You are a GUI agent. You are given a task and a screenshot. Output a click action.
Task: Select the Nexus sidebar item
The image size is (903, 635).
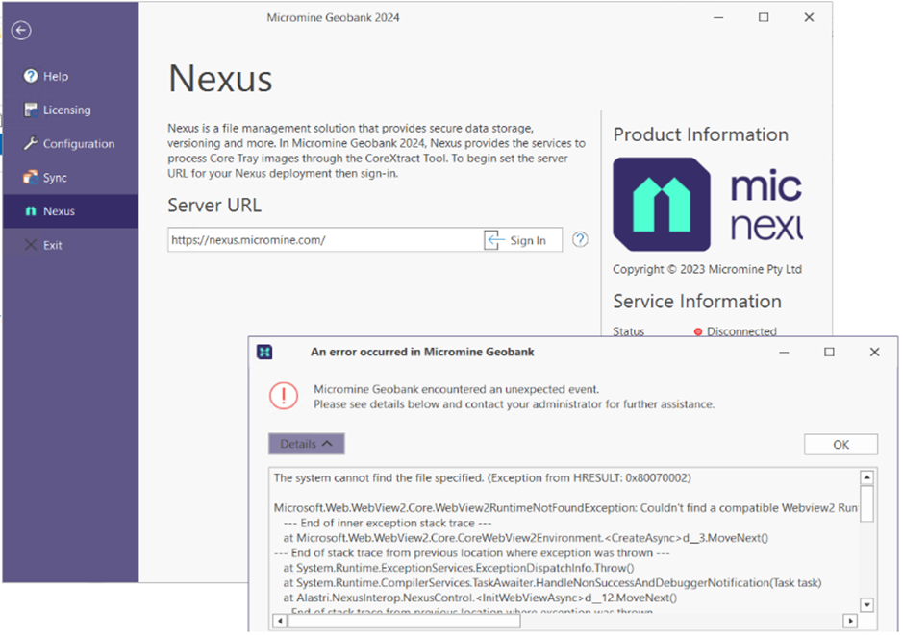(x=59, y=211)
